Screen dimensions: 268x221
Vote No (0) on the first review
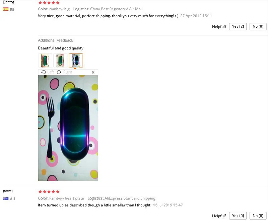(258, 27)
